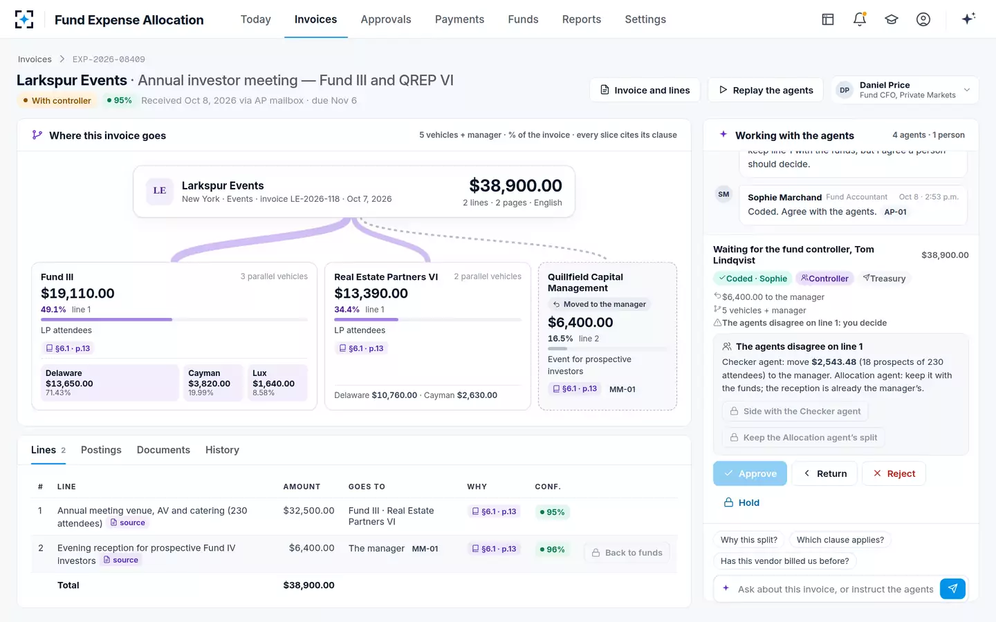Click Replay the agents

click(x=766, y=90)
